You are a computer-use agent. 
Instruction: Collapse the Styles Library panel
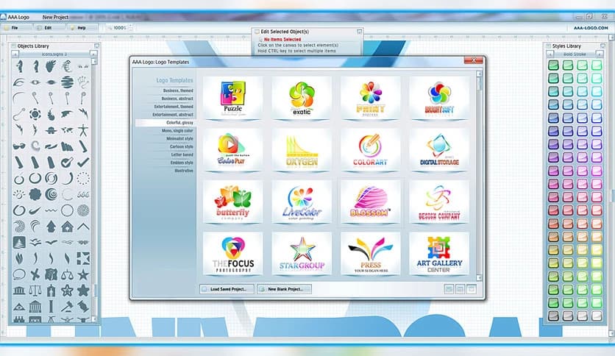click(602, 46)
